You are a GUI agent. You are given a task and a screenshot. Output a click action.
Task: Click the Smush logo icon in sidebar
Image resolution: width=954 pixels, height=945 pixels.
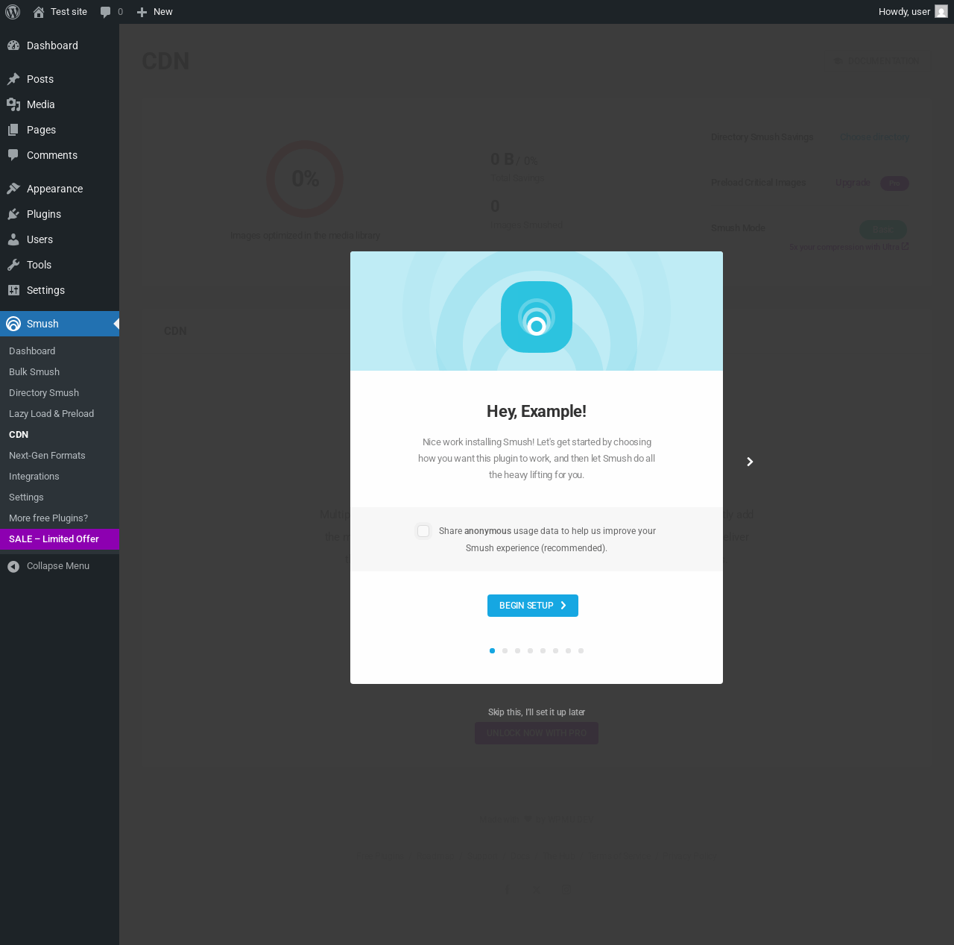(13, 324)
